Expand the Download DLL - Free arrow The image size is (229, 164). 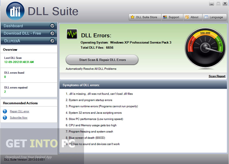click(52, 33)
